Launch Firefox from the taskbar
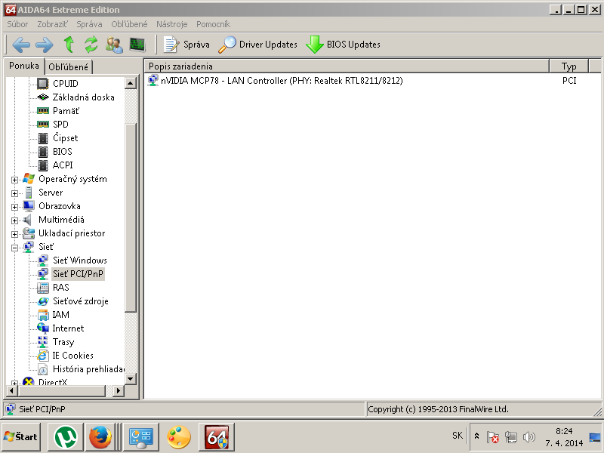The height and width of the screenshot is (453, 604). coord(100,437)
